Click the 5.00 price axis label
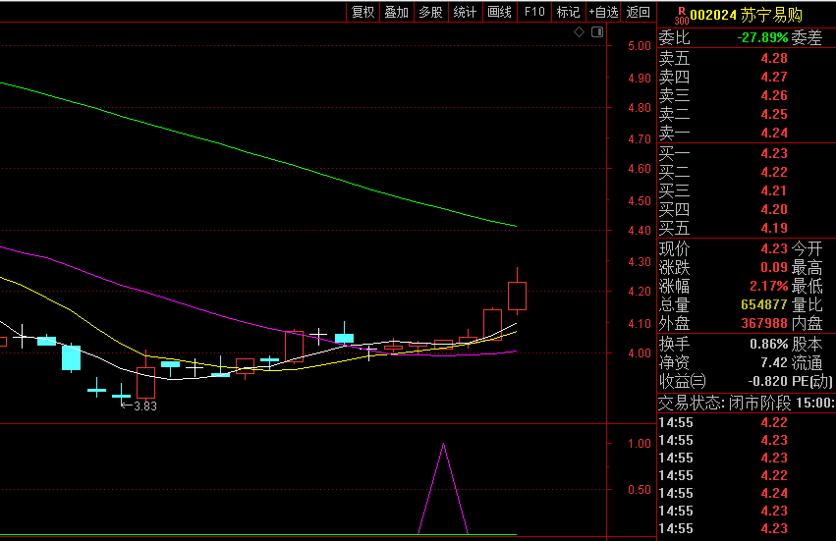 click(640, 46)
